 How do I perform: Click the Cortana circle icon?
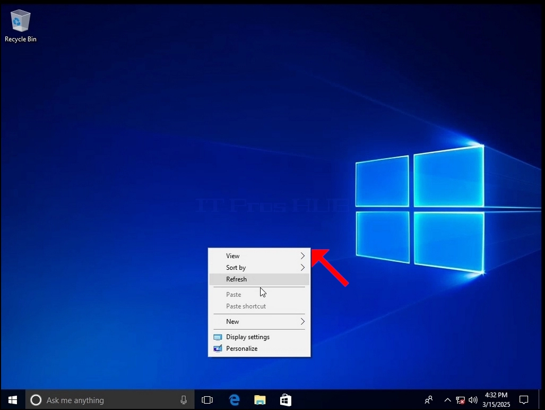(x=36, y=400)
